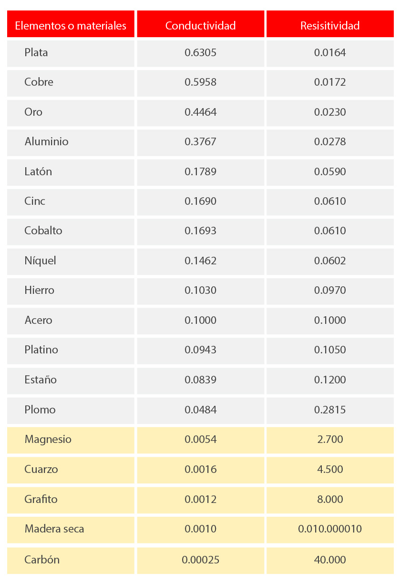
Task: Select Plomo resistivity value 0.2815
Action: click(330, 411)
